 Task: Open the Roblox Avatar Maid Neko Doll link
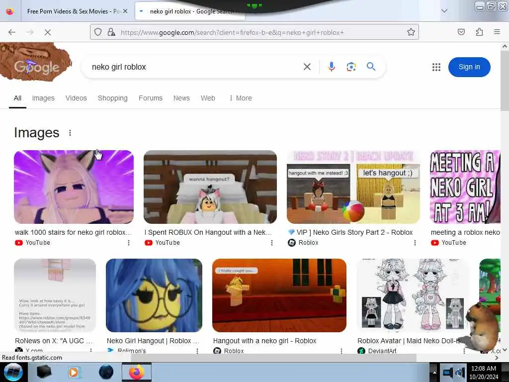409,341
